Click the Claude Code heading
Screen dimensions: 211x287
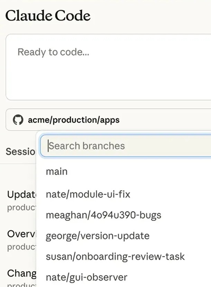pos(48,16)
